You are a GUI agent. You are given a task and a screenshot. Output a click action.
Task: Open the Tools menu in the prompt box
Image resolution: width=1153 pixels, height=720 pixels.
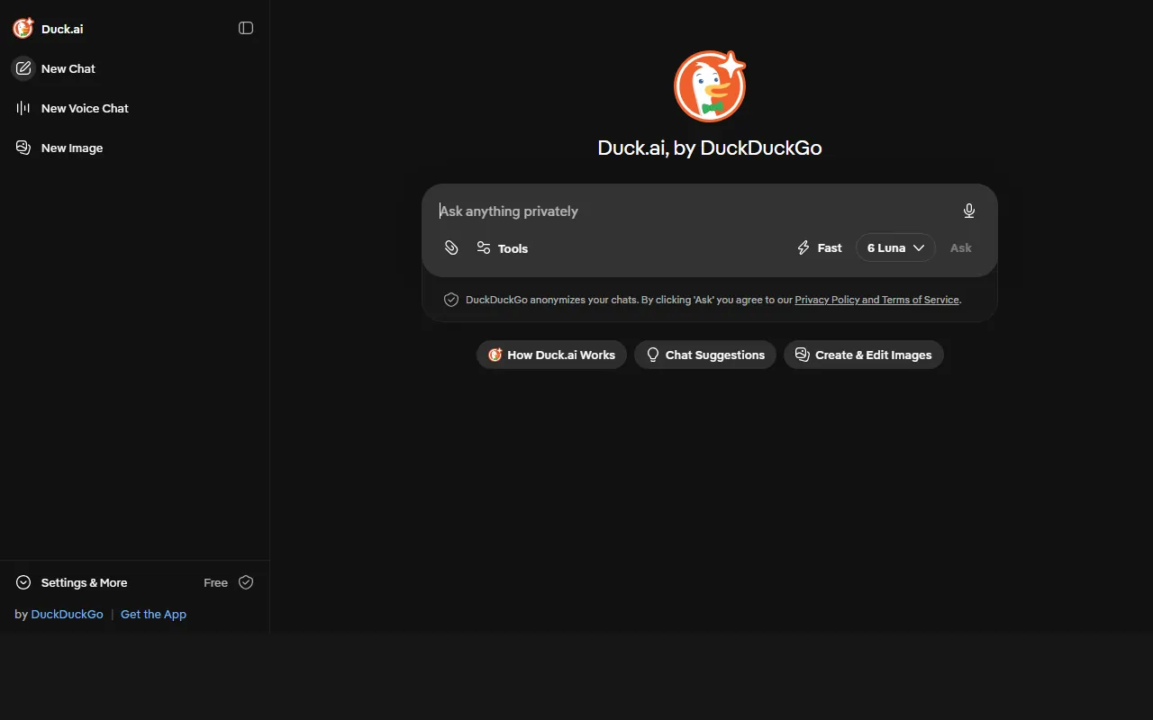pyautogui.click(x=502, y=248)
